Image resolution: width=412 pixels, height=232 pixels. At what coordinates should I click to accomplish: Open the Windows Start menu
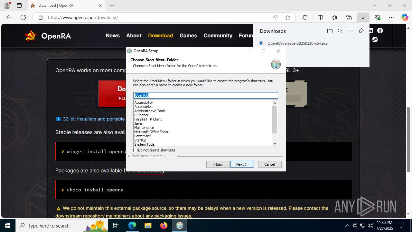[x=8, y=226]
